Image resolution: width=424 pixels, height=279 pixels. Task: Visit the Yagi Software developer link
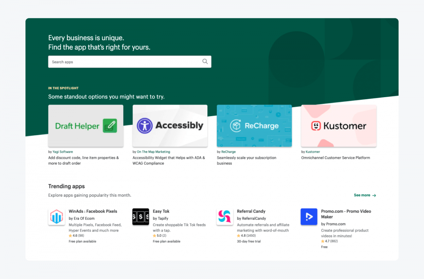pos(63,152)
